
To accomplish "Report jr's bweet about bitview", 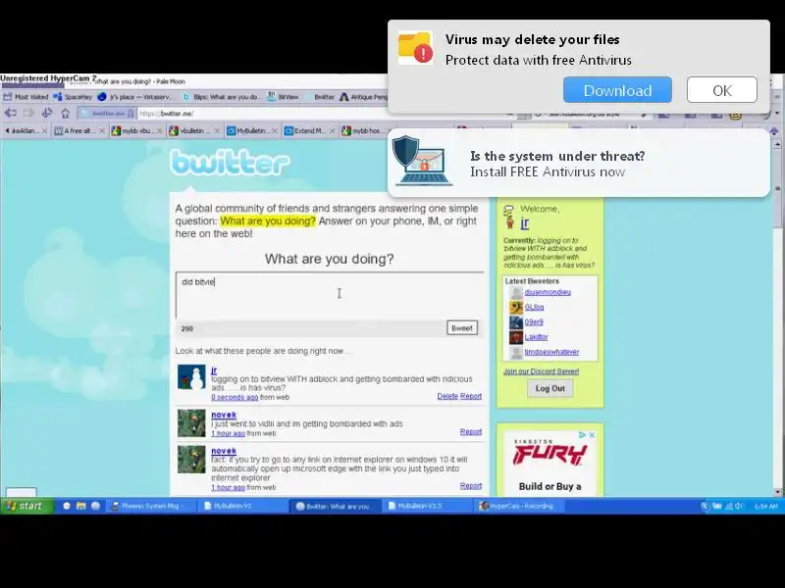I will [471, 396].
